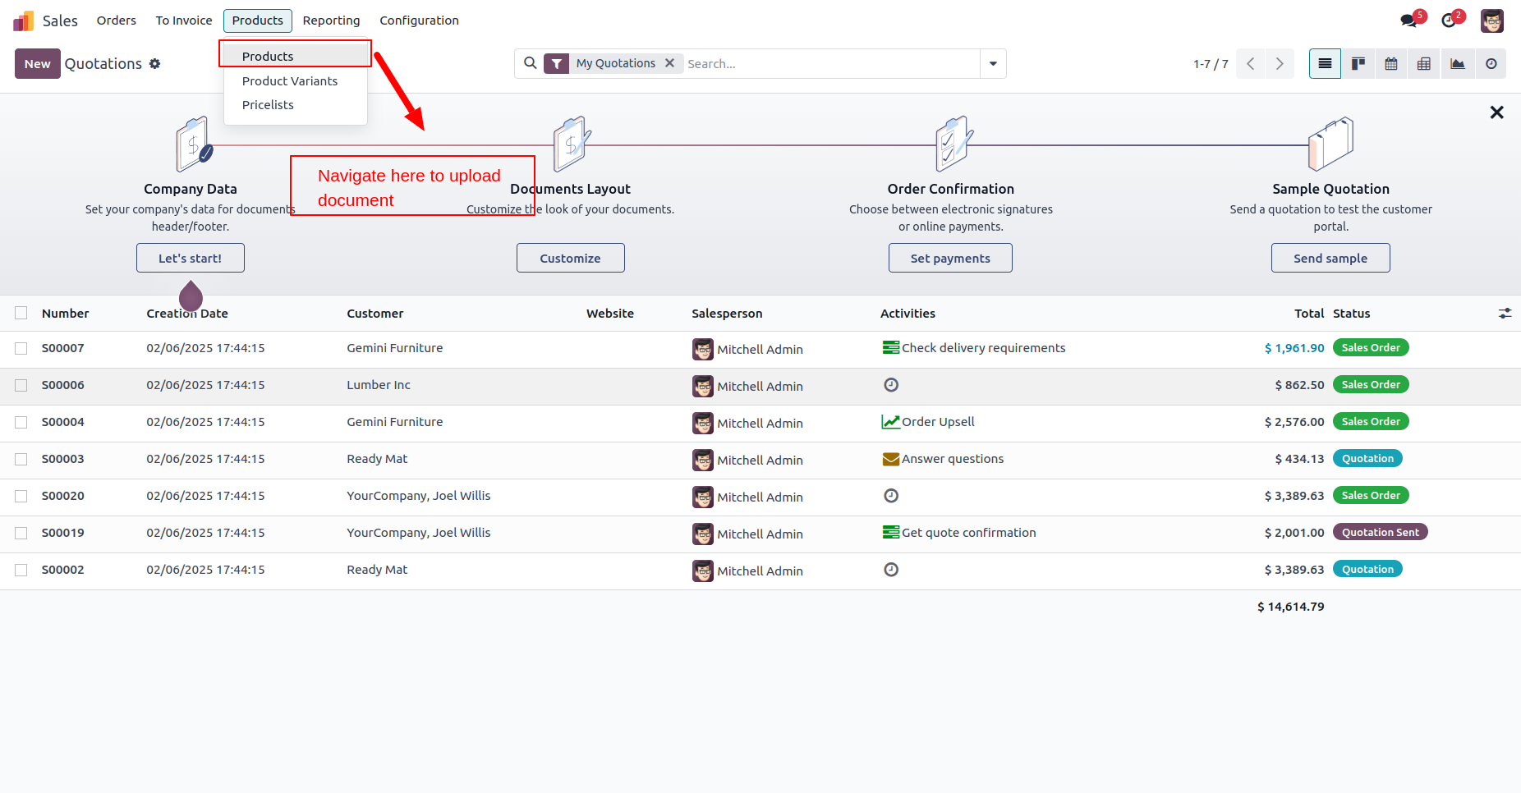Open record with Quotation Sent status
This screenshot has width=1521, height=793.
pyautogui.click(x=1380, y=533)
